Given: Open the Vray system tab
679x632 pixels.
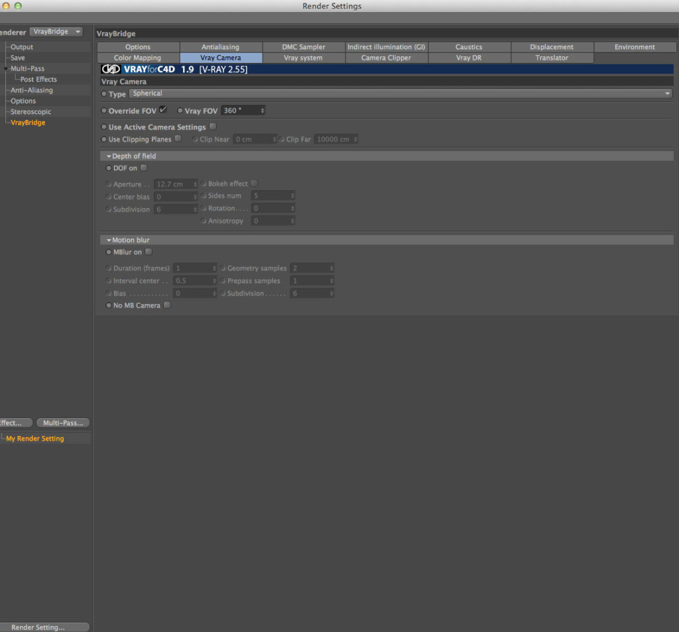Looking at the screenshot, I should [x=304, y=58].
